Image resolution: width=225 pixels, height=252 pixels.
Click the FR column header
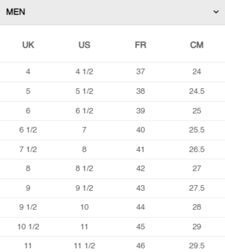tap(141, 45)
